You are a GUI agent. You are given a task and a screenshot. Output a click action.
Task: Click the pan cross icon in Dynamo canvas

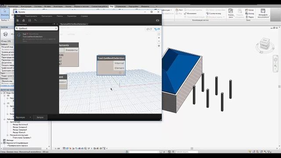pyautogui.click(x=159, y=46)
